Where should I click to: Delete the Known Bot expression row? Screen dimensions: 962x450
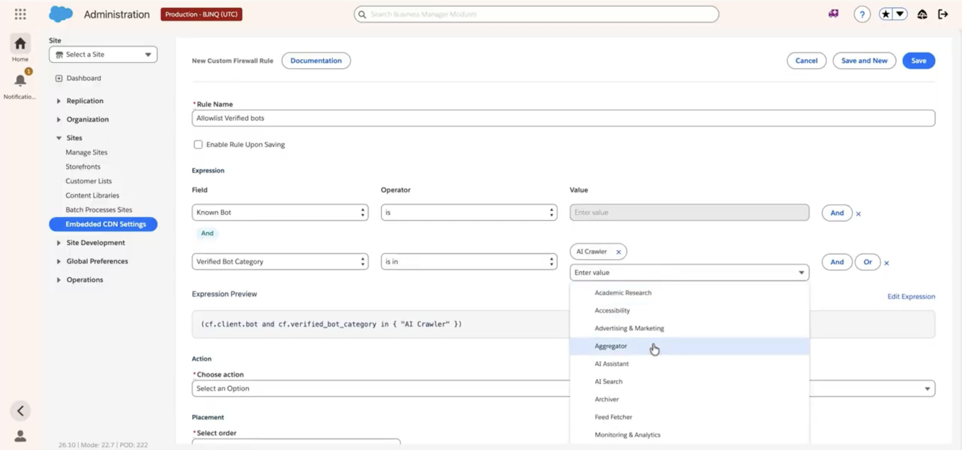(x=858, y=214)
